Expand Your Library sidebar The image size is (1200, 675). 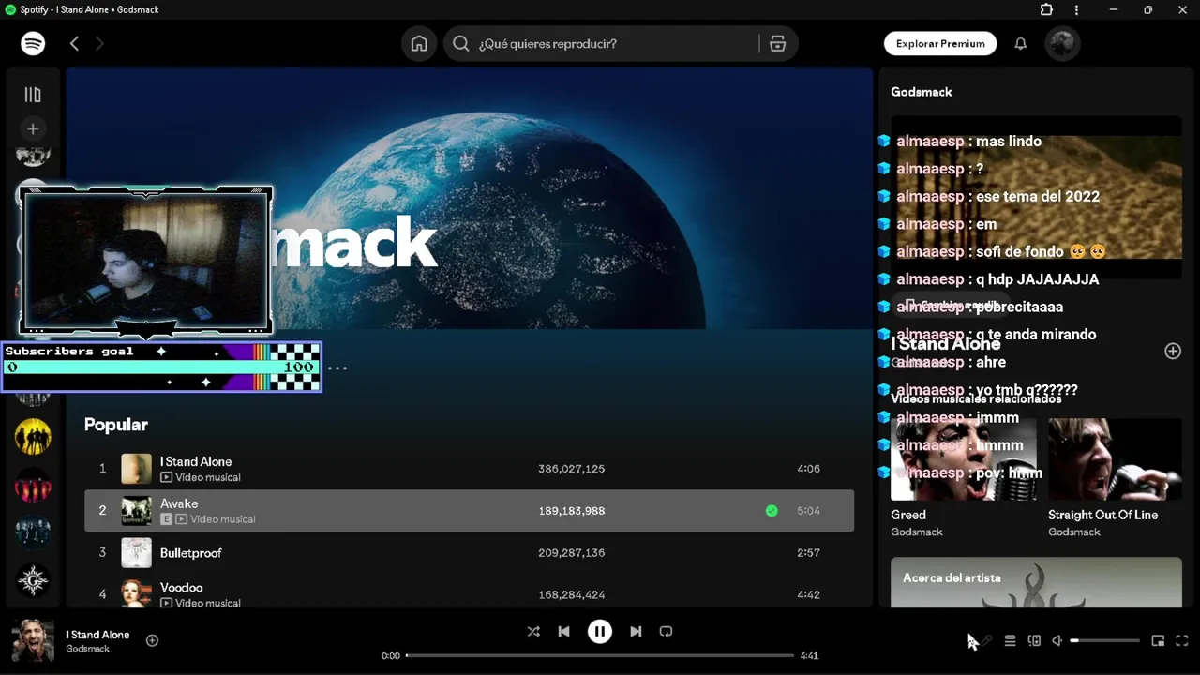[33, 95]
